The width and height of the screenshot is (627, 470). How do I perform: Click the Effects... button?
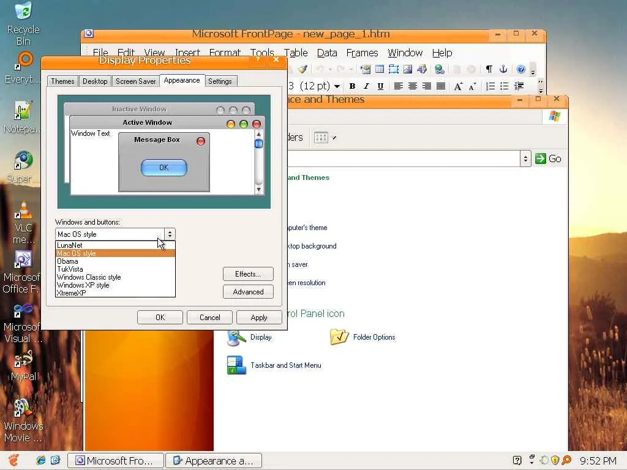pos(249,274)
